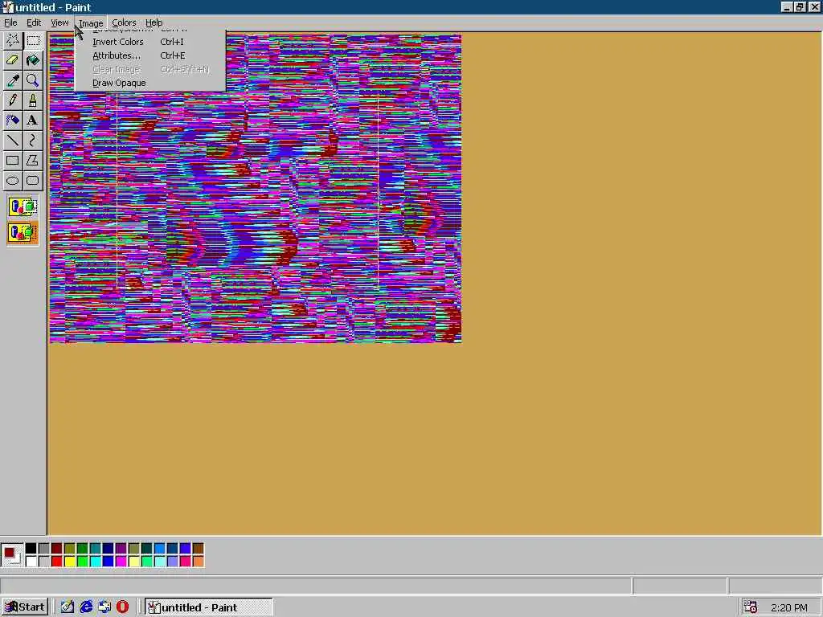The height and width of the screenshot is (617, 823).
Task: Open the Help menu
Action: (x=154, y=22)
